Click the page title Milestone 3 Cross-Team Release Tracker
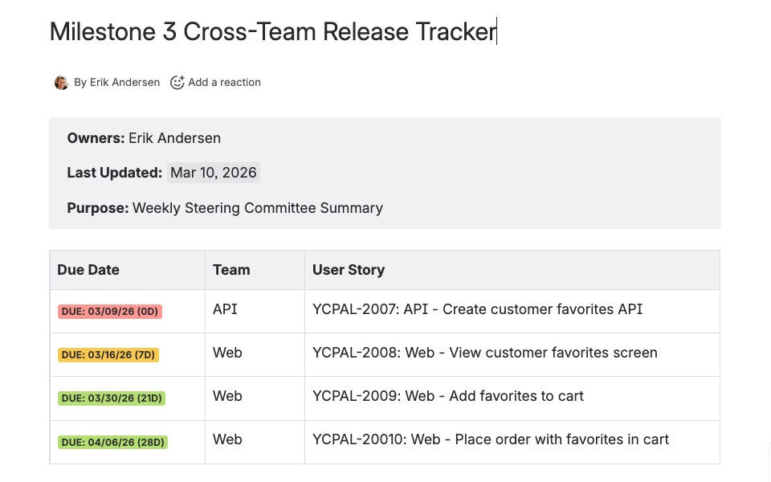This screenshot has height=482, width=771. tap(273, 31)
